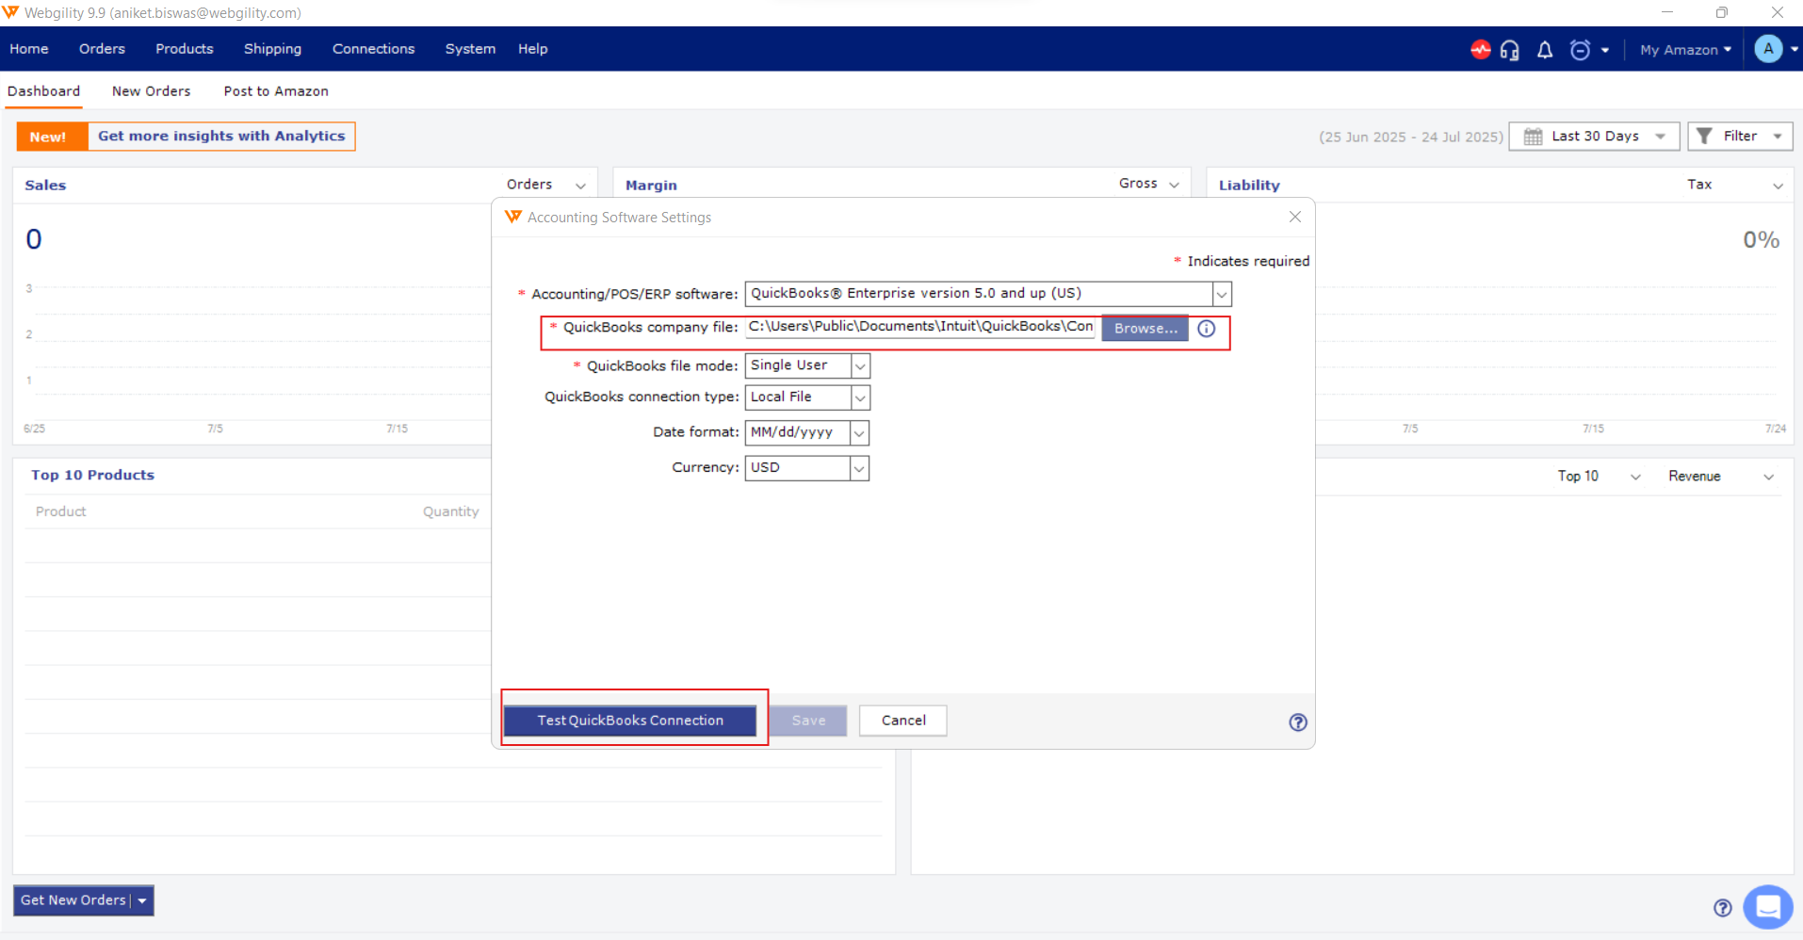Open the chat bubble widget
Screen dimensions: 1803x940
click(x=1767, y=907)
